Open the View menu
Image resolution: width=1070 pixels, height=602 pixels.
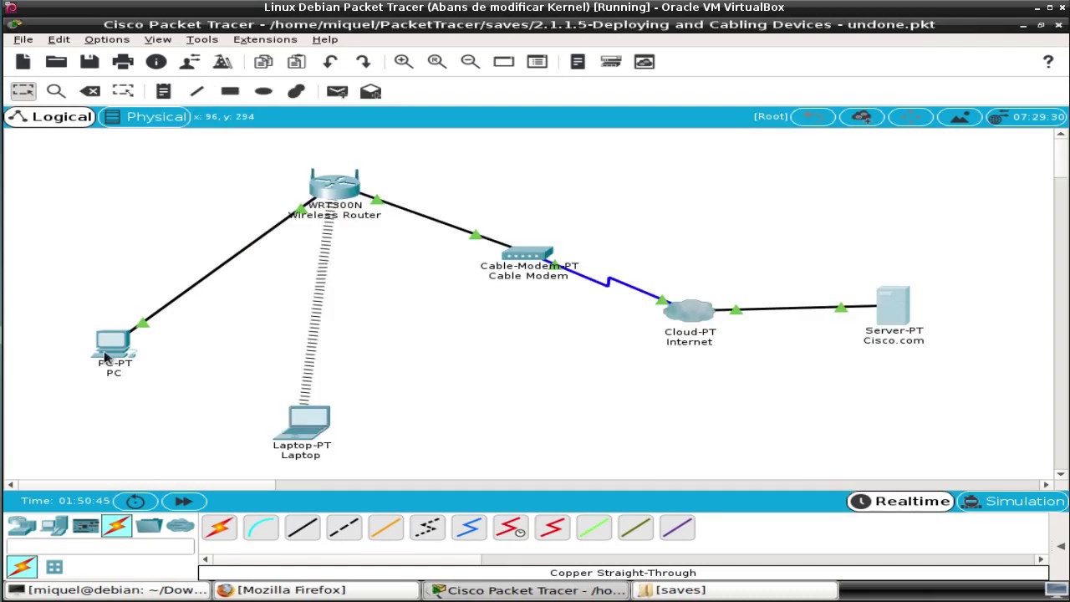(158, 39)
